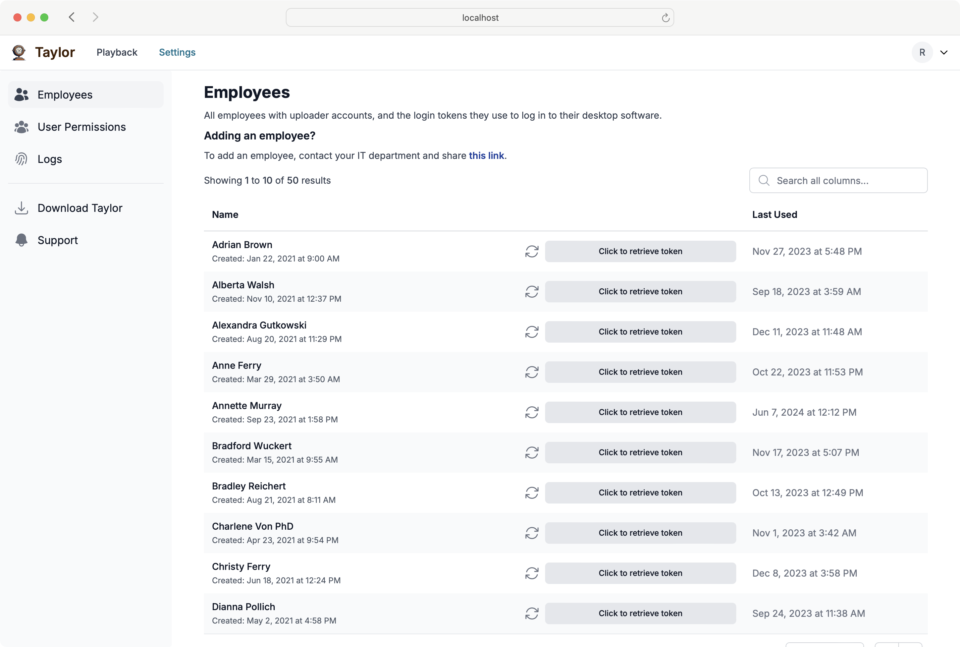Retrieve token for Bradley Reichert
This screenshot has width=960, height=647.
click(x=640, y=493)
